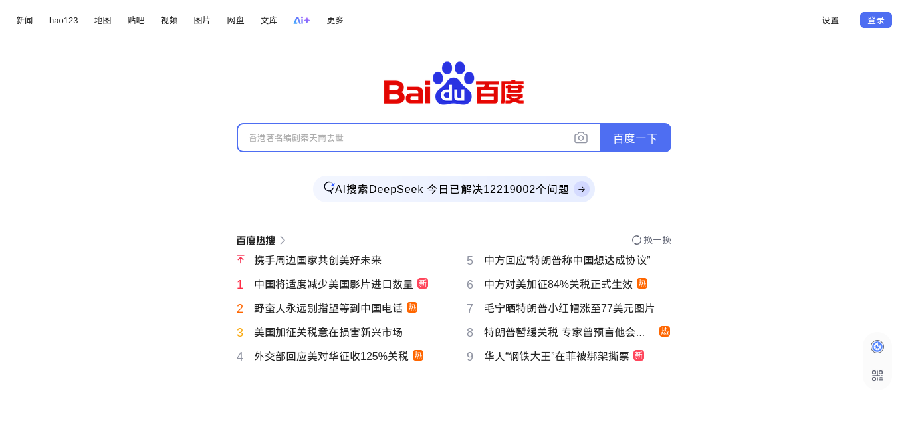The width and height of the screenshot is (908, 433).
Task: Open hao123 in the top navigation
Action: (x=64, y=20)
